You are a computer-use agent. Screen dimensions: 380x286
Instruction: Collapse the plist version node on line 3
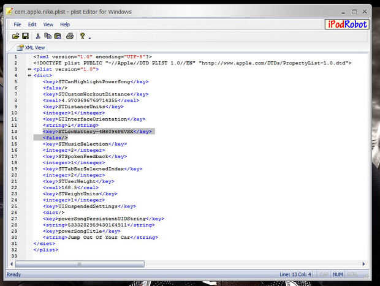(x=29, y=69)
